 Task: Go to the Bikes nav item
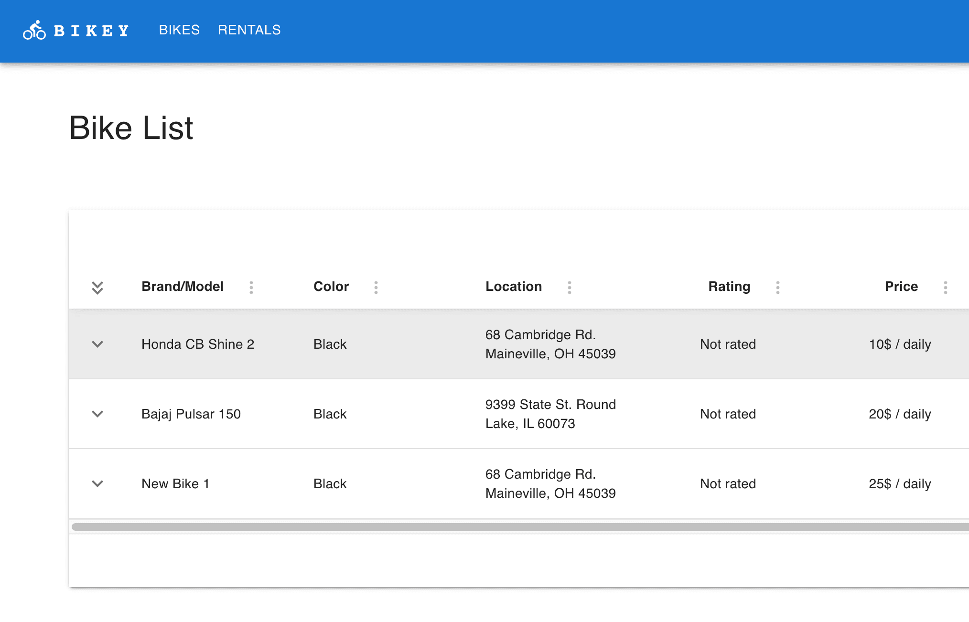click(179, 30)
